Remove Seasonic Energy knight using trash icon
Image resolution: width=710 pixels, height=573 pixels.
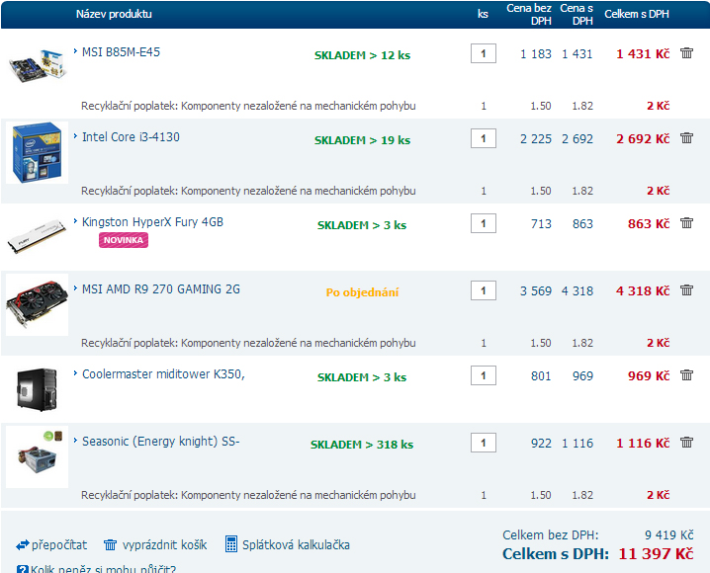tap(686, 443)
